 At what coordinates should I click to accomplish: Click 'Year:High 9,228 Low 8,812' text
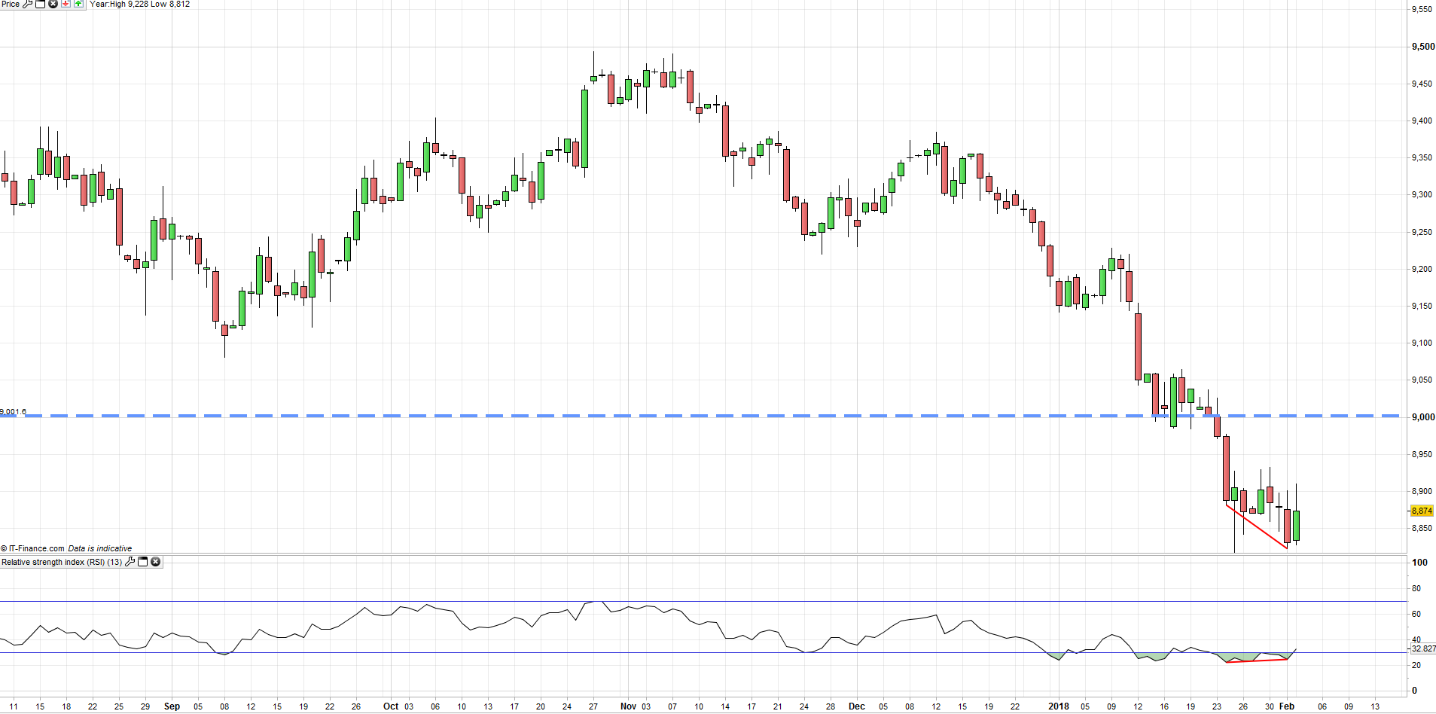pos(140,5)
